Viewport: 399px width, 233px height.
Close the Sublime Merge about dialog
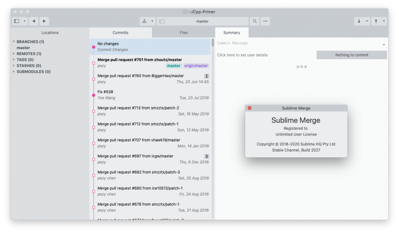250,108
